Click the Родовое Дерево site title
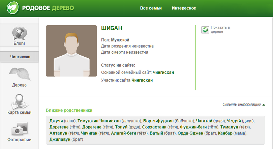The height and width of the screenshot is (149, 273). (x=48, y=8)
